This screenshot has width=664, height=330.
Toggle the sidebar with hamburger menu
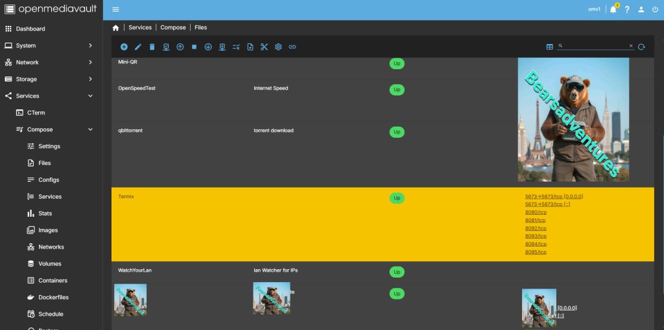point(115,10)
